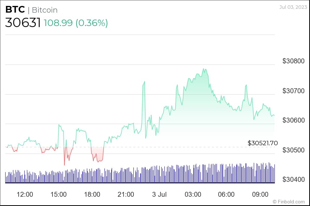Select the 15:00 time axis marker
Viewport: 310px width, 206px height.
pyautogui.click(x=58, y=194)
